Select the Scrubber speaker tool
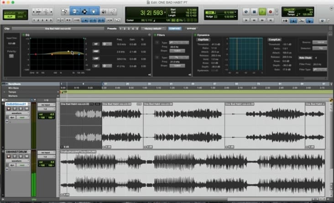334x203 pixels. pos(104,11)
